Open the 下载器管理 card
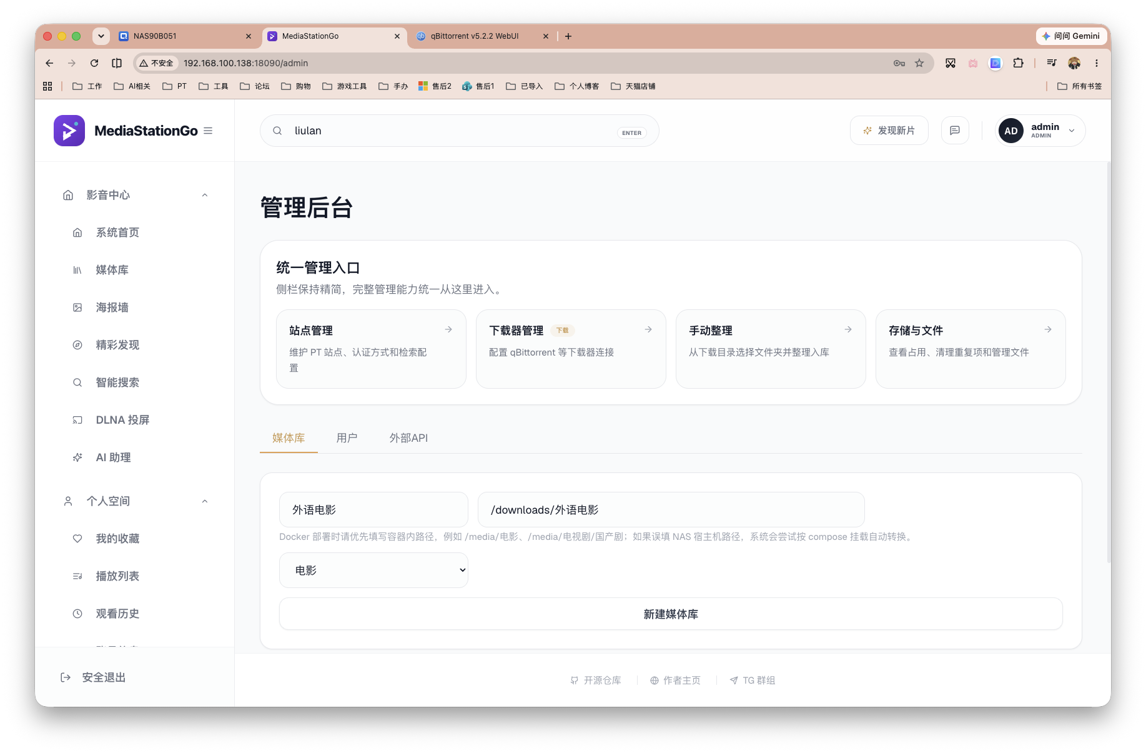Image resolution: width=1146 pixels, height=753 pixels. click(x=571, y=349)
